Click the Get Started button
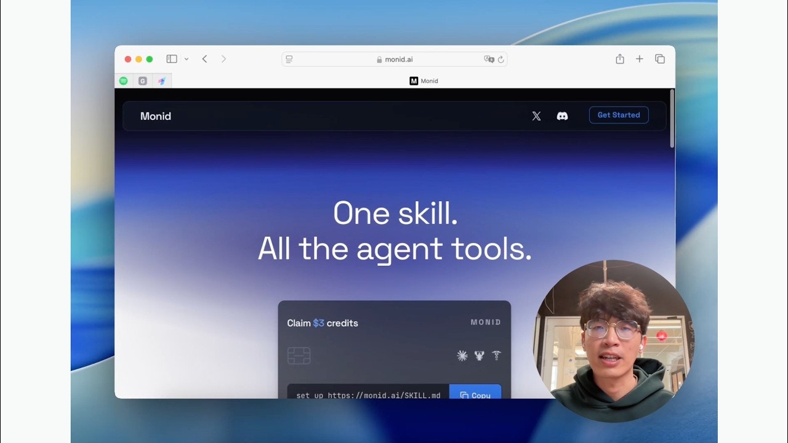Image resolution: width=788 pixels, height=443 pixels. (x=619, y=115)
